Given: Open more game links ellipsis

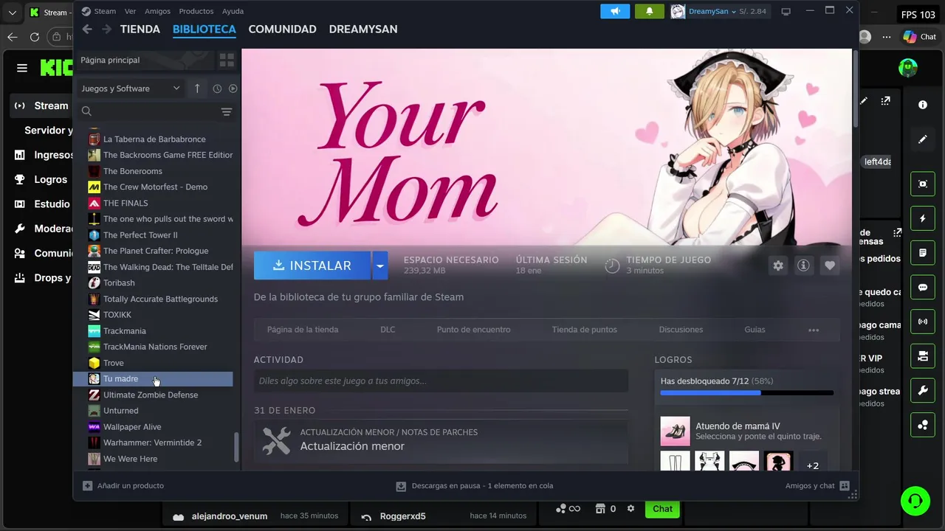Looking at the screenshot, I should [x=814, y=330].
